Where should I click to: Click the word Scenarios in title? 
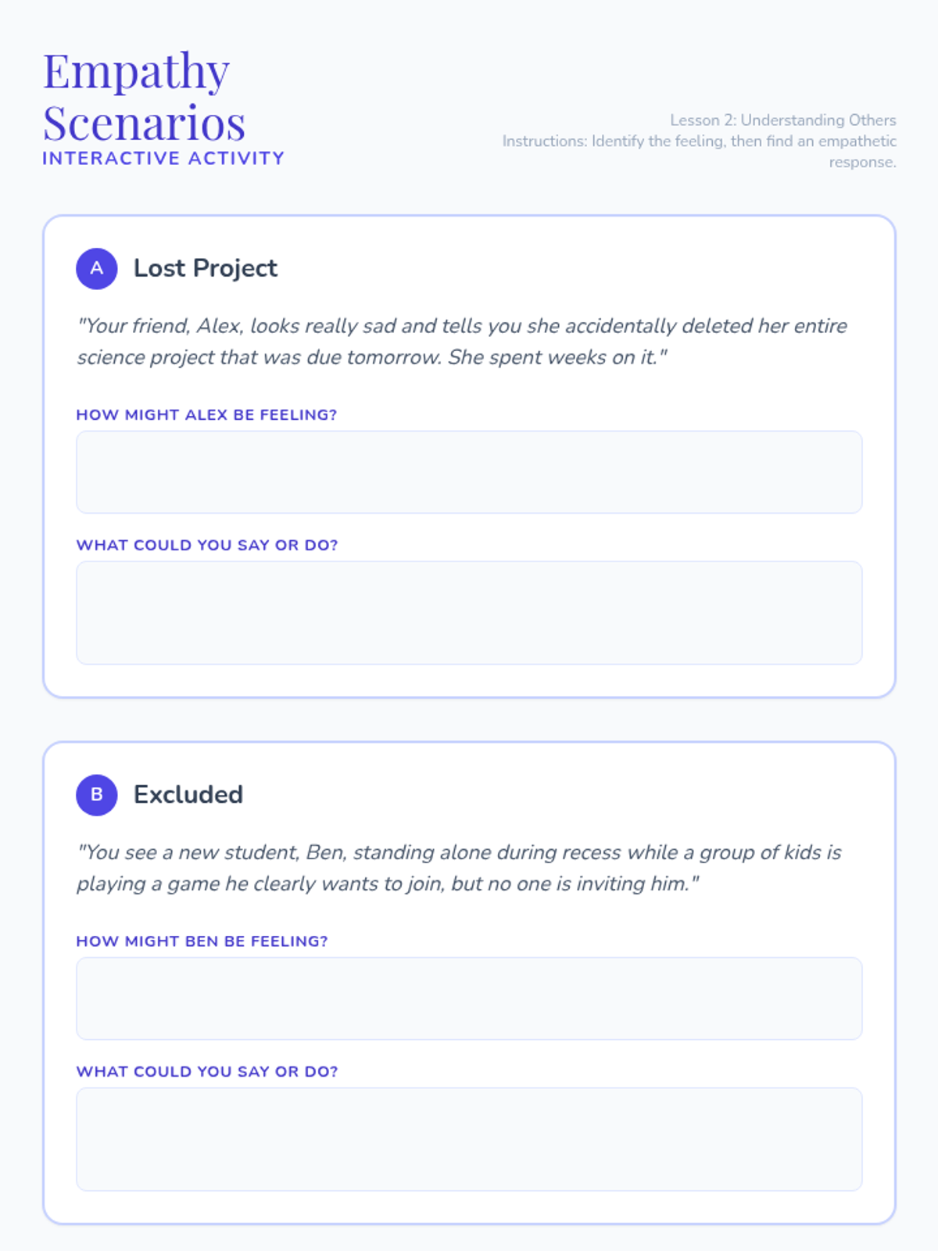coord(145,123)
